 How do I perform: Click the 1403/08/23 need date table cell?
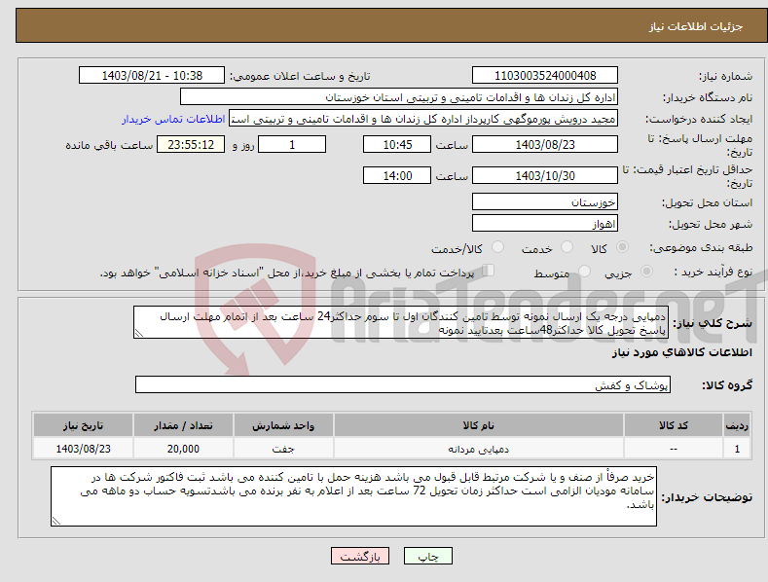[x=84, y=449]
